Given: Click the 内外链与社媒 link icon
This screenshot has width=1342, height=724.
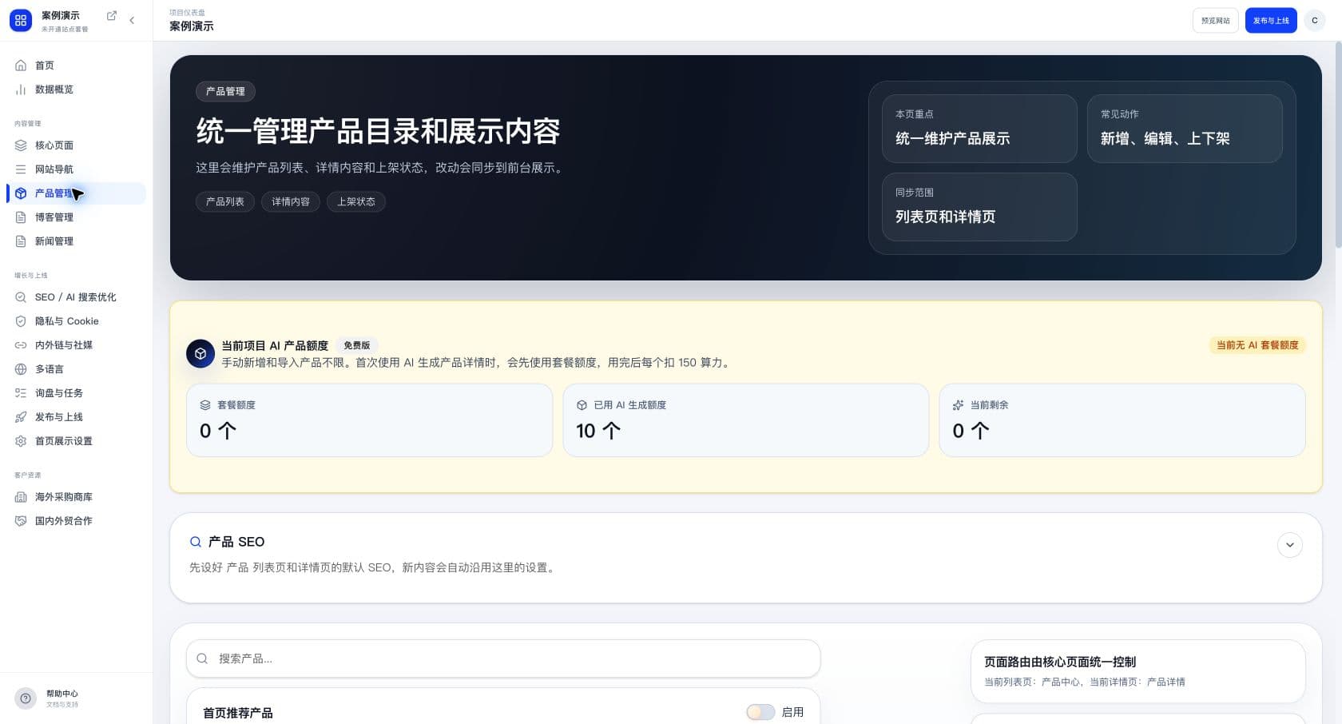Looking at the screenshot, I should pyautogui.click(x=21, y=345).
